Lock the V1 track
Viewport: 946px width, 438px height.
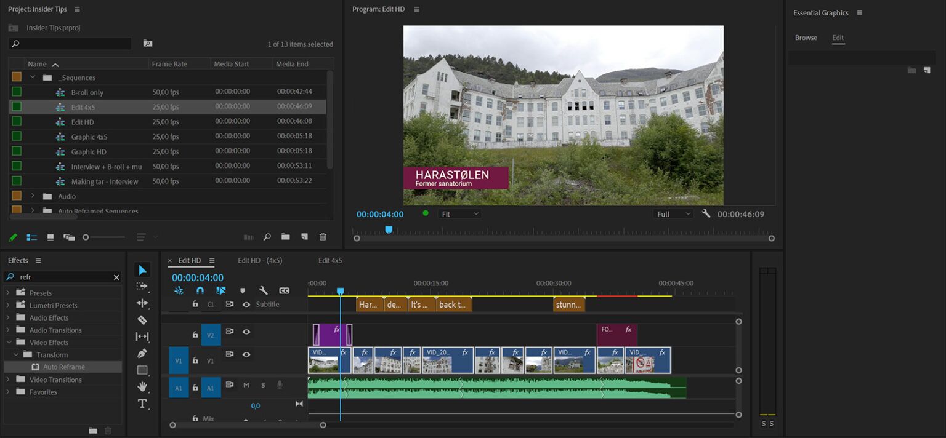point(195,360)
